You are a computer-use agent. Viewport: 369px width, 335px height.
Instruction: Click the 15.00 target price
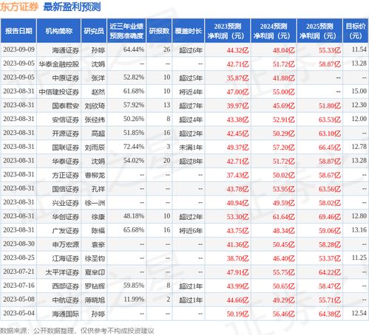pos(359,91)
